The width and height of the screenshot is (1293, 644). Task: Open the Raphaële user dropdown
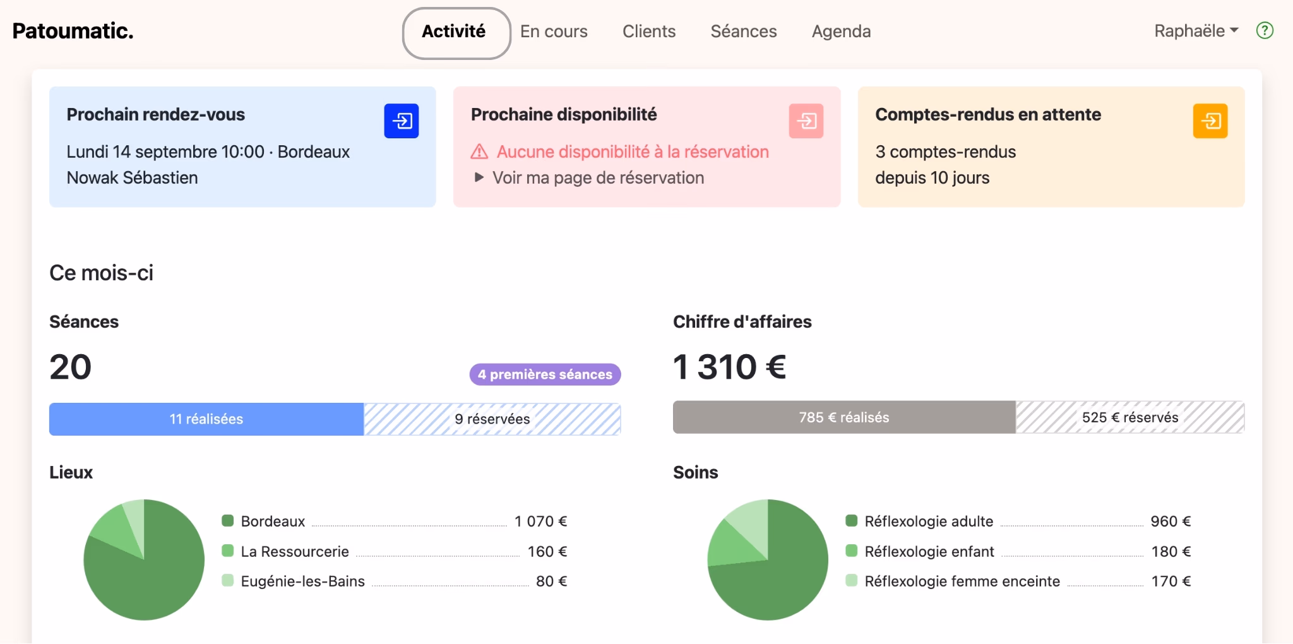pos(1196,30)
